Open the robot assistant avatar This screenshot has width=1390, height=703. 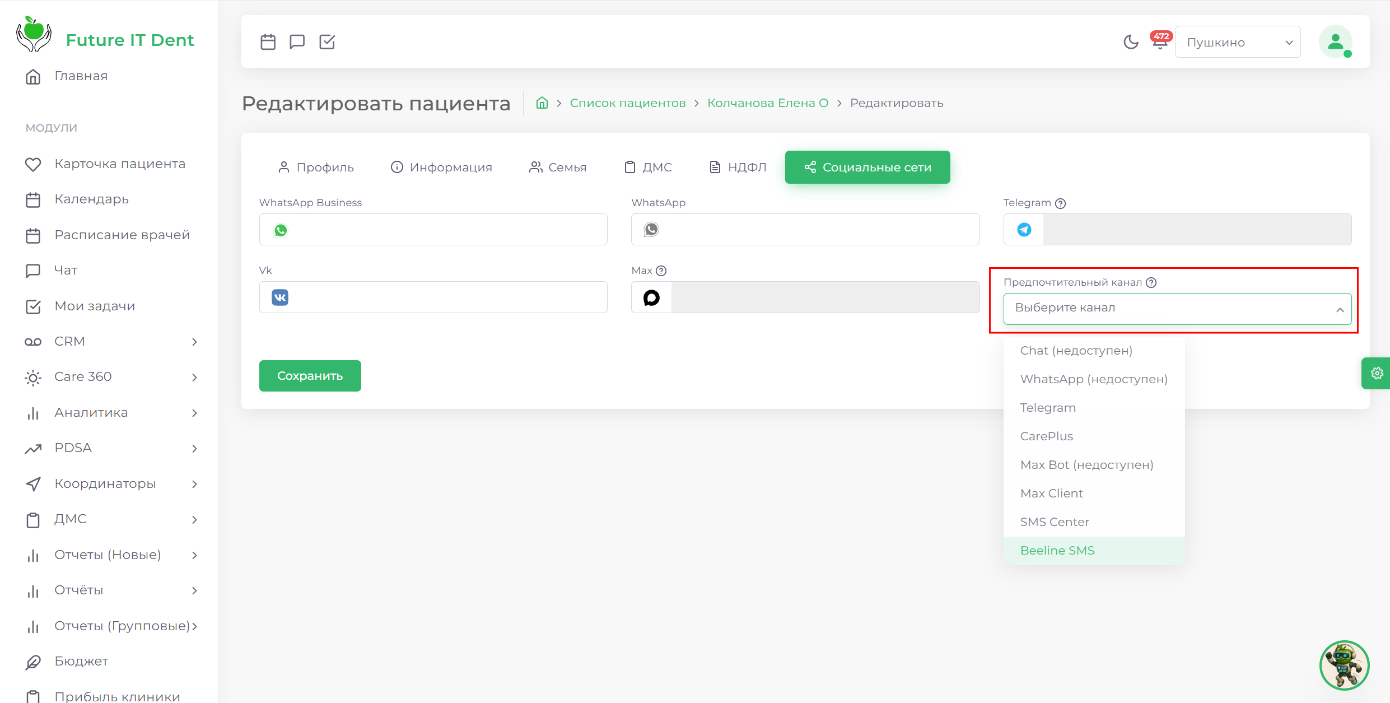point(1344,665)
